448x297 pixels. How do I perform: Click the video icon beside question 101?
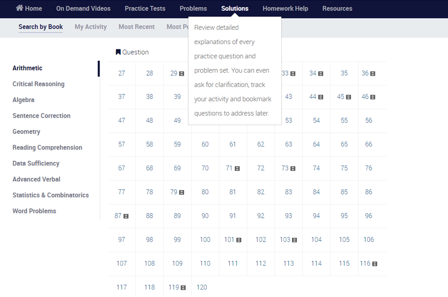pos(239,240)
